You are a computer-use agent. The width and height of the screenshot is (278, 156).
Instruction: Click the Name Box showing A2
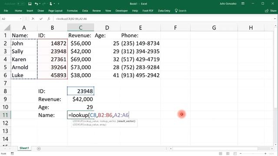point(10,19)
